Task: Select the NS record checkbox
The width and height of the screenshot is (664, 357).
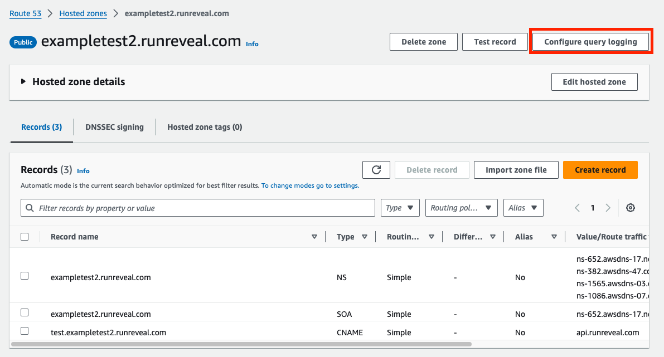Action: pyautogui.click(x=25, y=276)
